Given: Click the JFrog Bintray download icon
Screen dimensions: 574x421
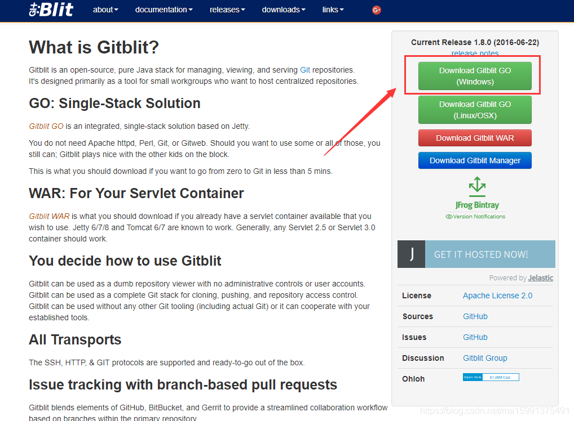Looking at the screenshot, I should click(x=478, y=187).
